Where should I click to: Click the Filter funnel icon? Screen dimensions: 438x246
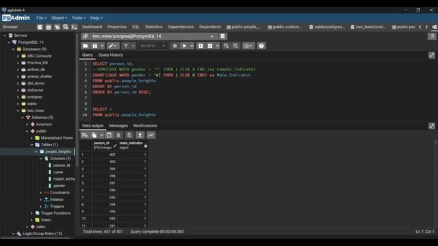(x=126, y=46)
